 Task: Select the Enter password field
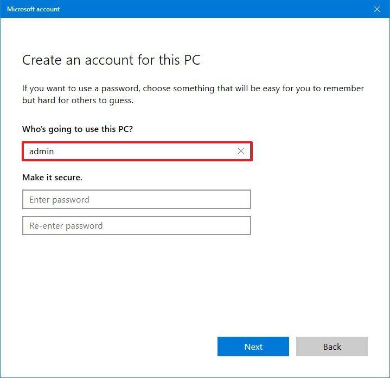(137, 199)
